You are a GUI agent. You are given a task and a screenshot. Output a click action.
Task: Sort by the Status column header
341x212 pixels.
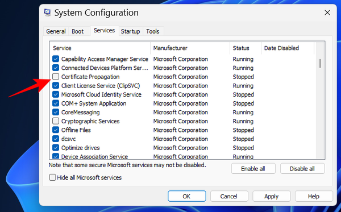(x=246, y=48)
